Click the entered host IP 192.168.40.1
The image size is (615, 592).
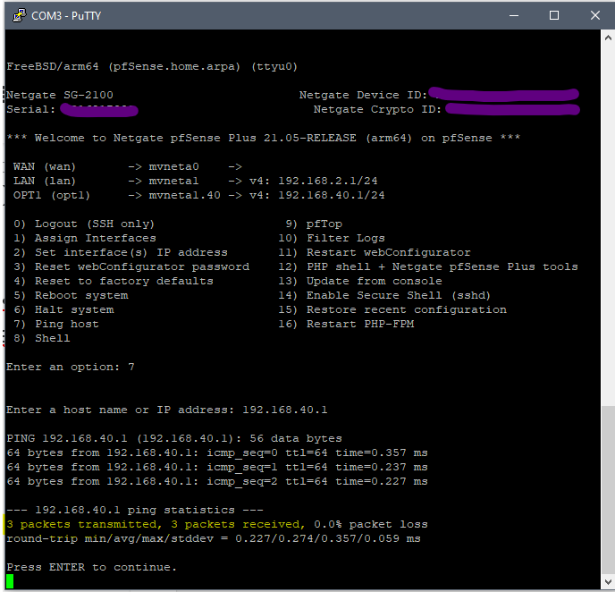click(x=284, y=410)
